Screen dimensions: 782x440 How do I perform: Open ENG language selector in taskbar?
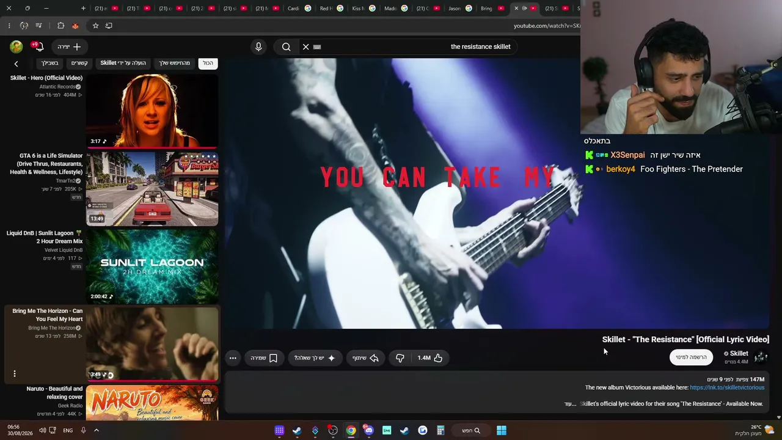(68, 430)
